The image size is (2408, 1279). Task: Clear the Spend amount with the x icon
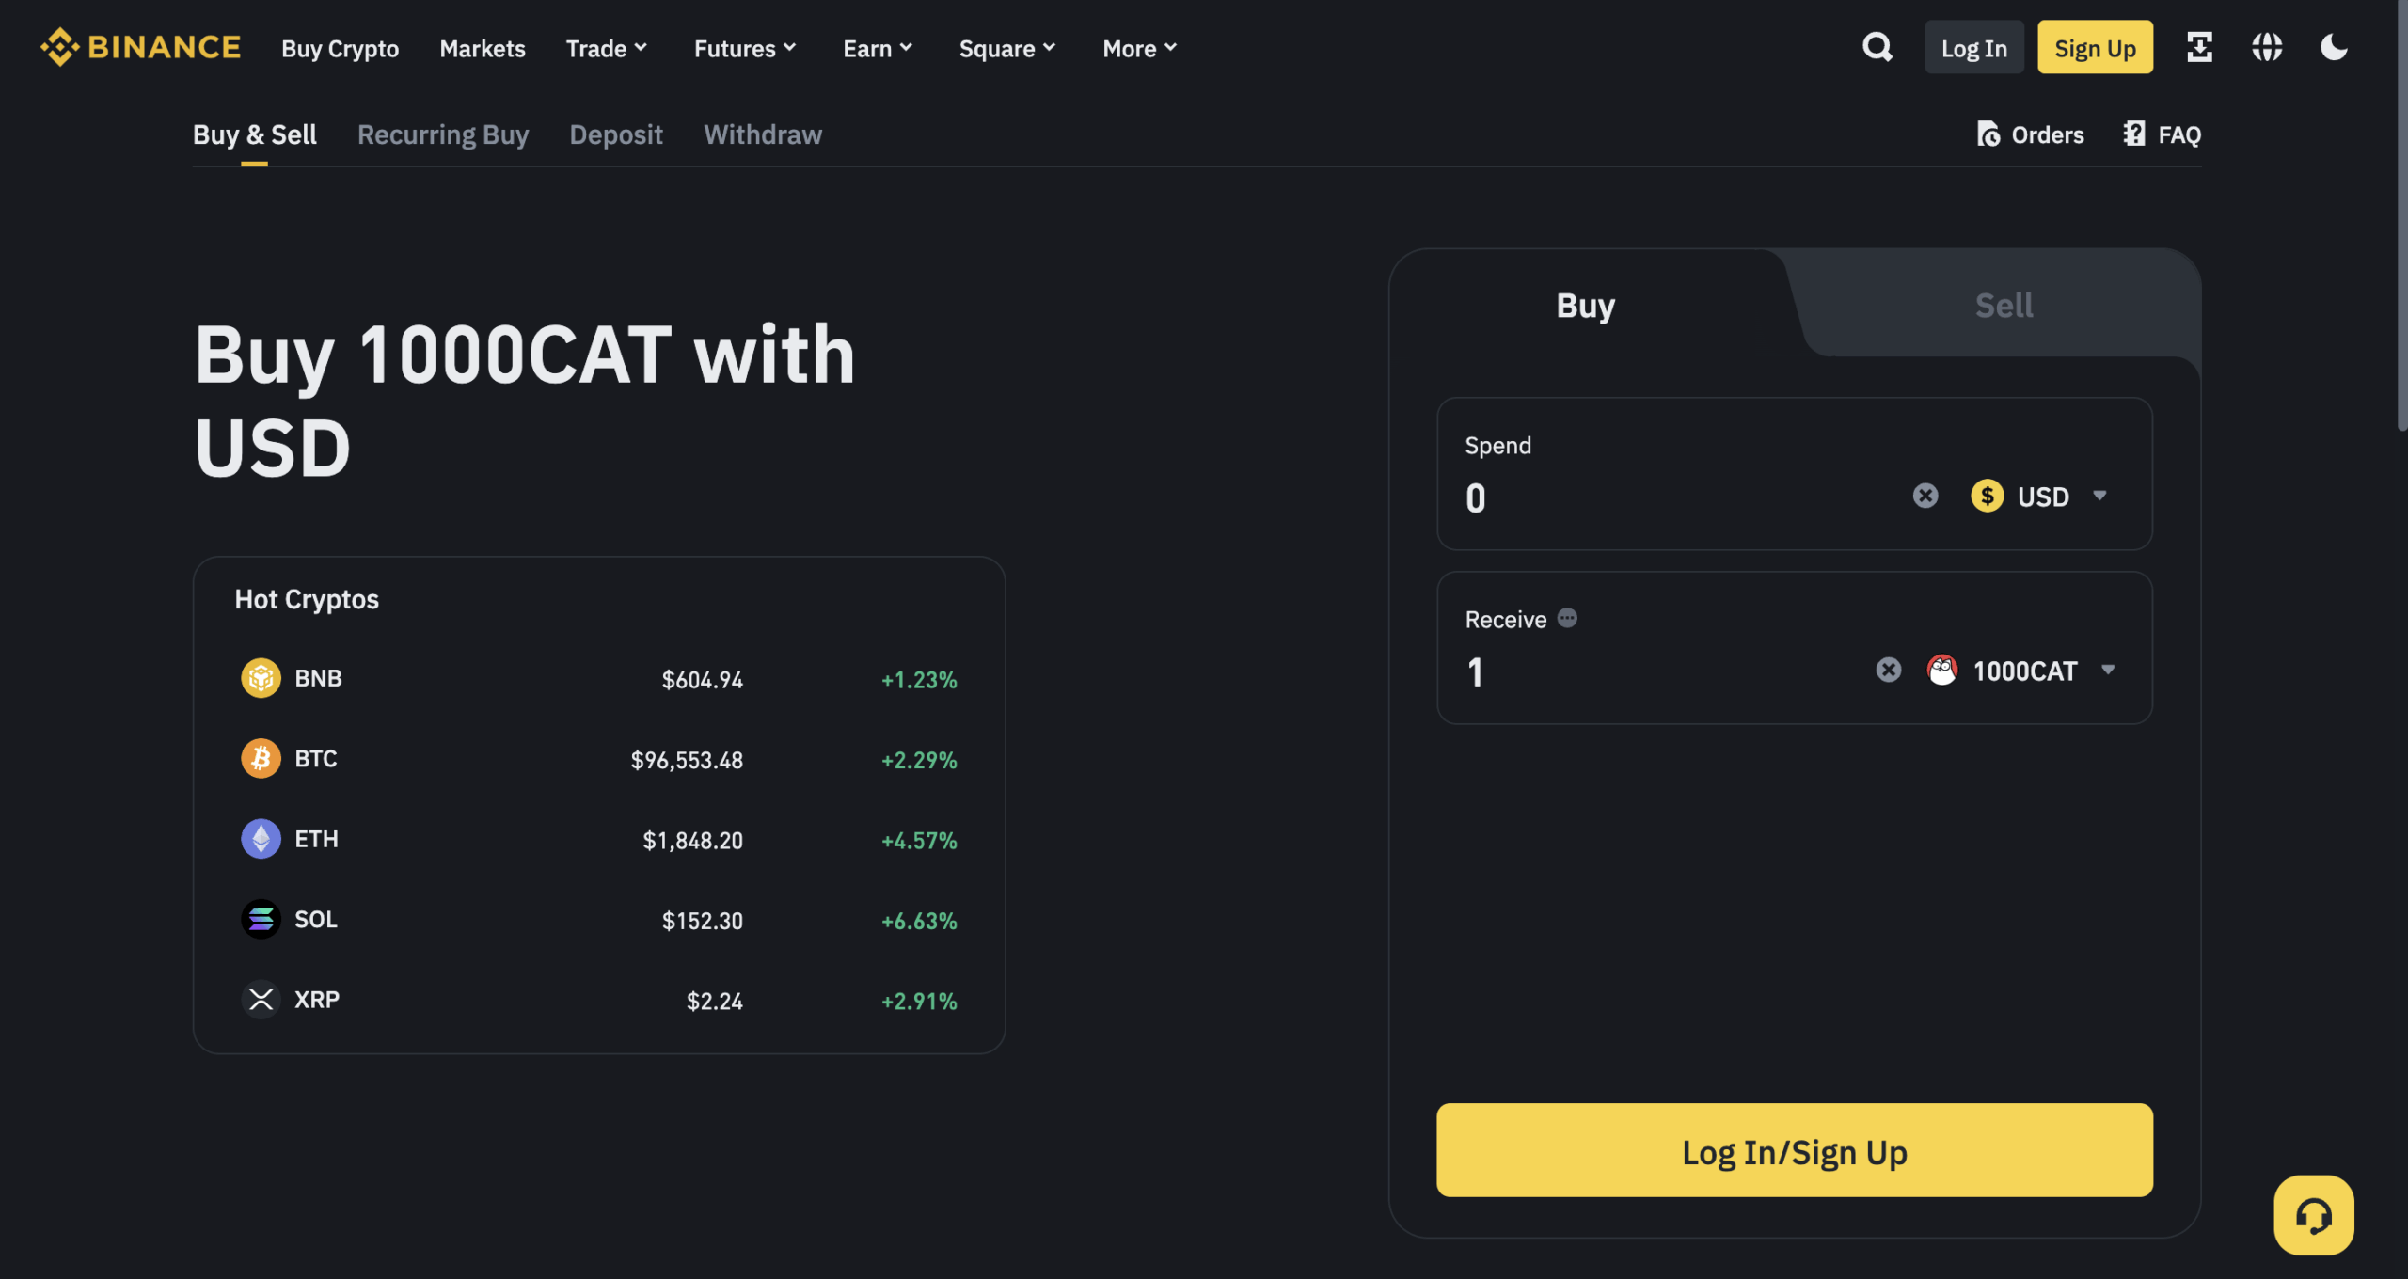pos(1925,496)
